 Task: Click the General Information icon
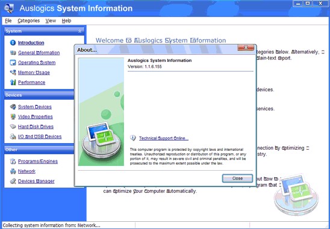click(x=13, y=52)
